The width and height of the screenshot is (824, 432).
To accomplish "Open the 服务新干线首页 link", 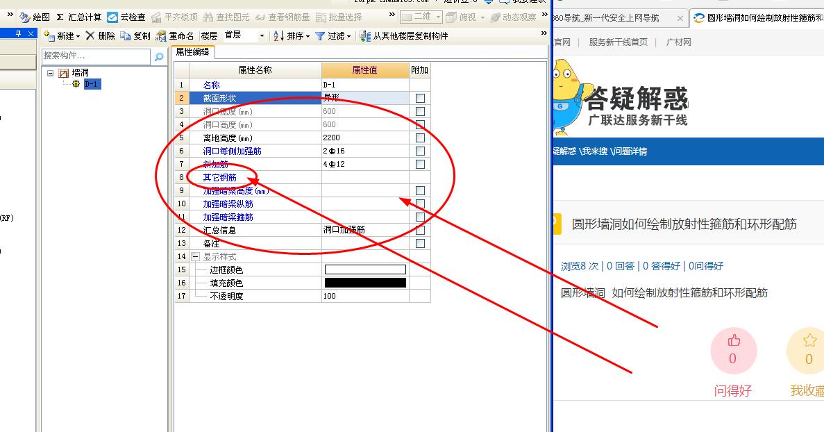I will pos(618,42).
